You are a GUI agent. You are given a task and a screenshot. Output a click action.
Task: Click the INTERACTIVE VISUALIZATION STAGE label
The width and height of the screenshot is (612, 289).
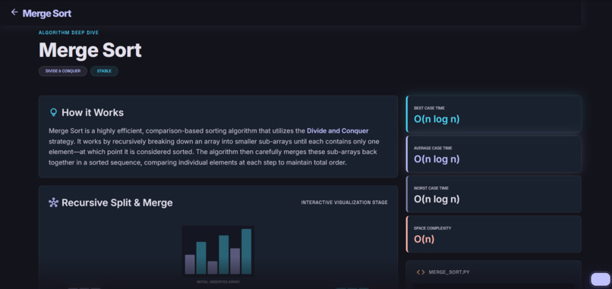[x=344, y=203]
